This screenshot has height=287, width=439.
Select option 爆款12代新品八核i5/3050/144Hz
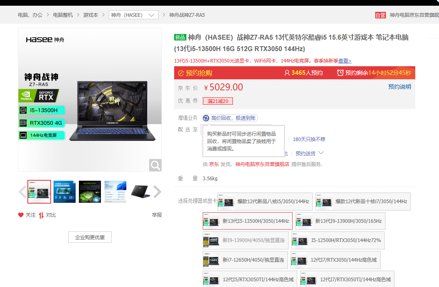coord(265,201)
